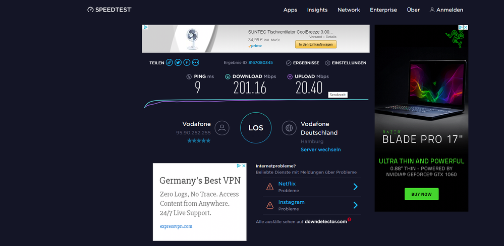Click the Versand + Details link
504x246 pixels.
click(323, 37)
